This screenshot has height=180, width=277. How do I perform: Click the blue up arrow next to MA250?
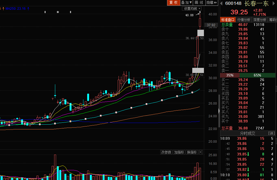pos(28,8)
